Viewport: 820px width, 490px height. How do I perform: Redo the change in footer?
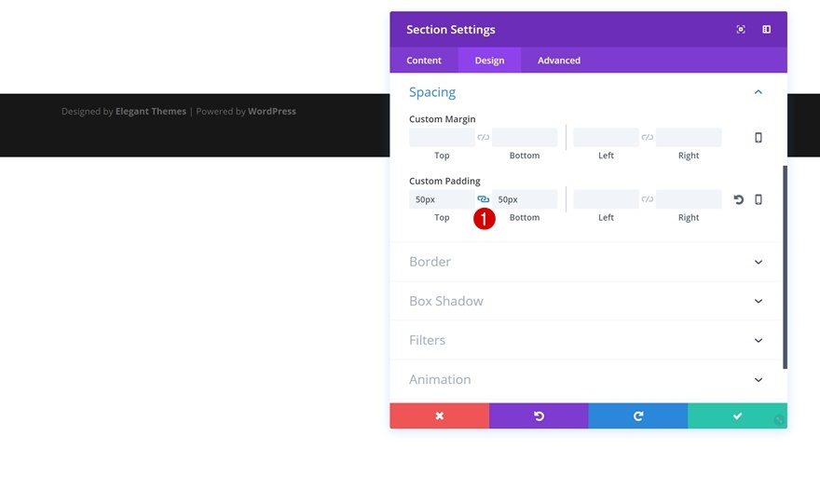coord(638,416)
